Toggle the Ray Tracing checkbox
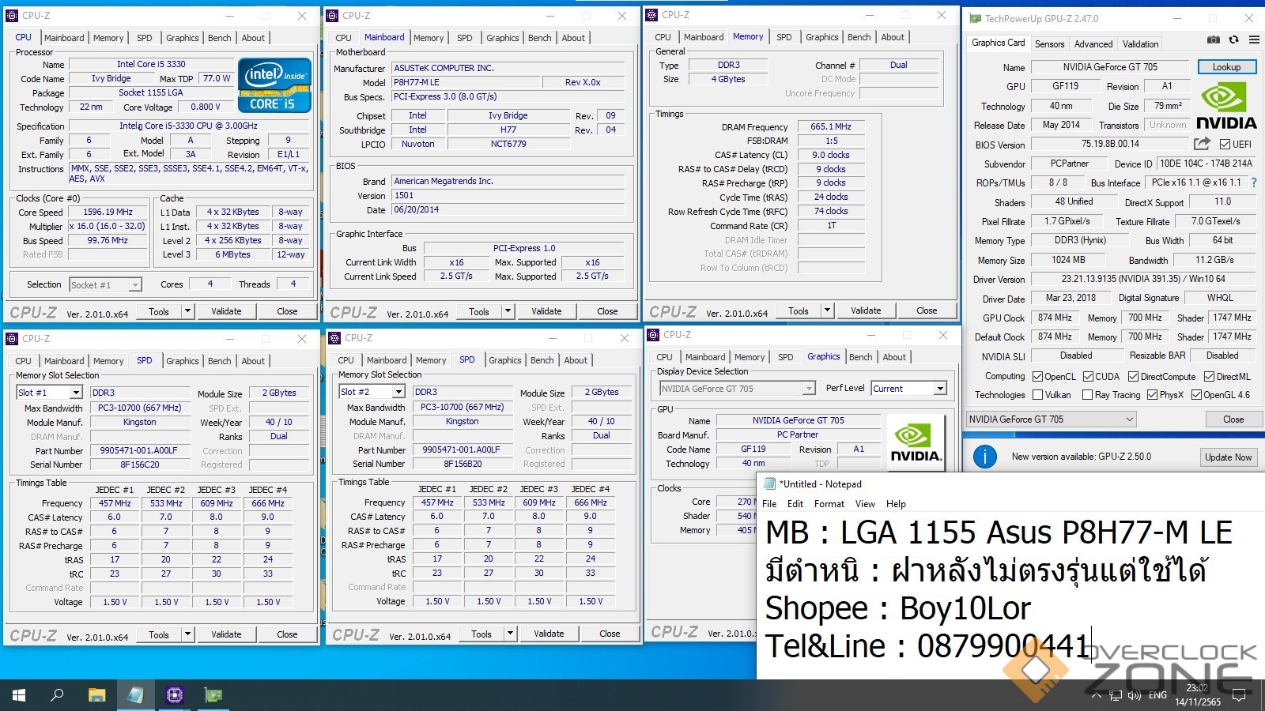The width and height of the screenshot is (1265, 711). click(x=1087, y=395)
